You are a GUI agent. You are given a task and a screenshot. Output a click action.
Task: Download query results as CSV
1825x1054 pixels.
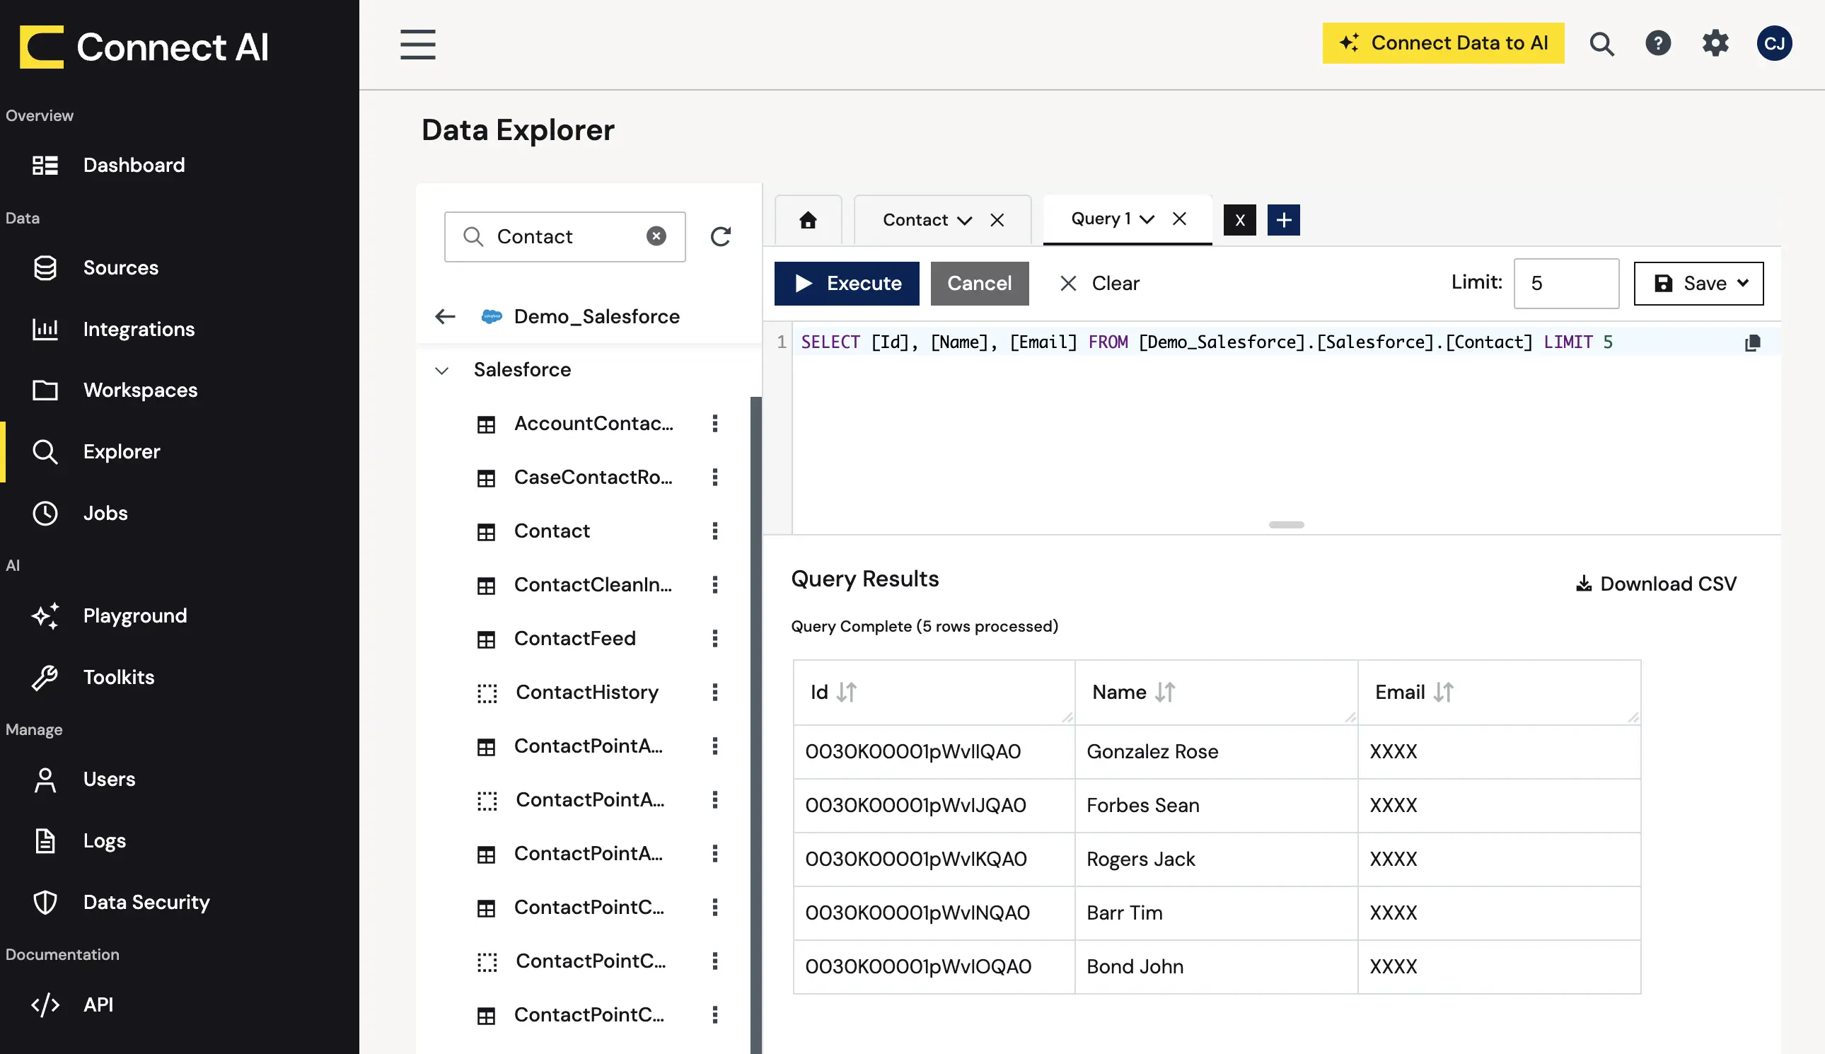point(1656,584)
